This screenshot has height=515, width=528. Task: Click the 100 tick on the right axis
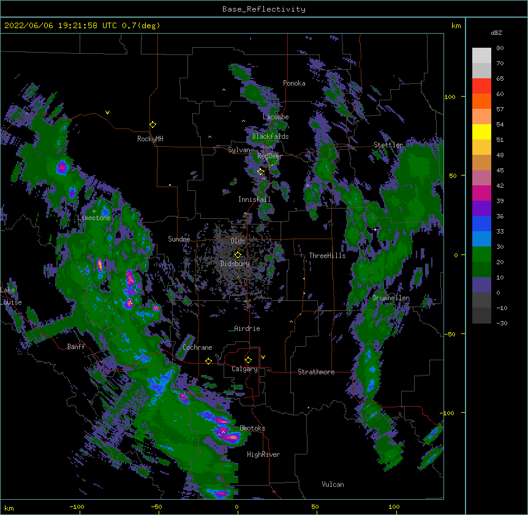tap(450, 97)
